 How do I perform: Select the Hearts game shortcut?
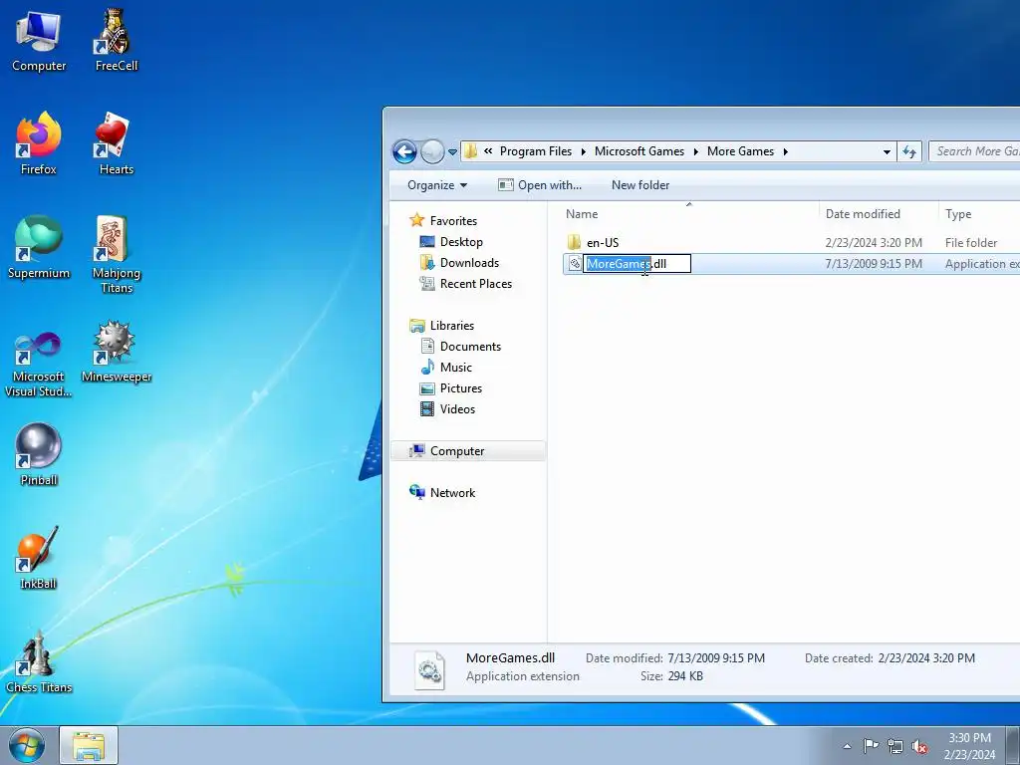[116, 143]
